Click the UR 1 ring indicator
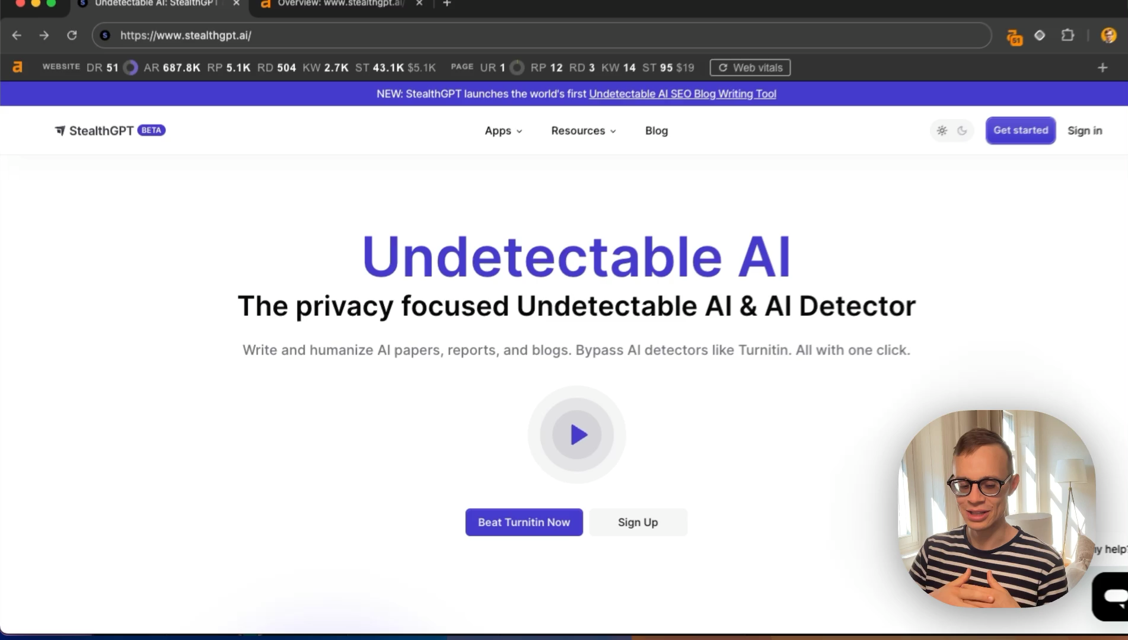The image size is (1128, 640). (x=517, y=68)
